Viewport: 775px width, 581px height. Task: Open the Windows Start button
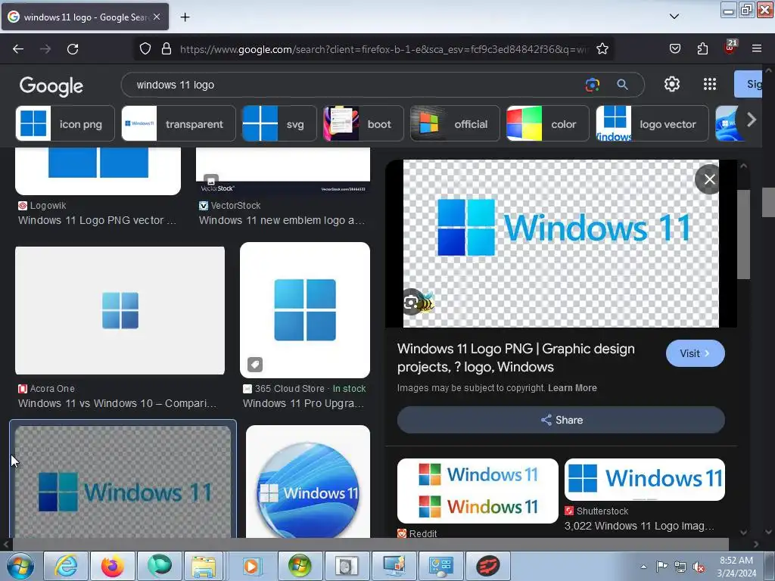20,566
